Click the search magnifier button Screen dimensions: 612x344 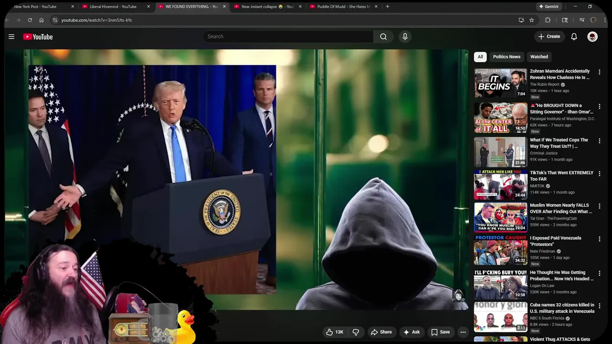point(383,37)
